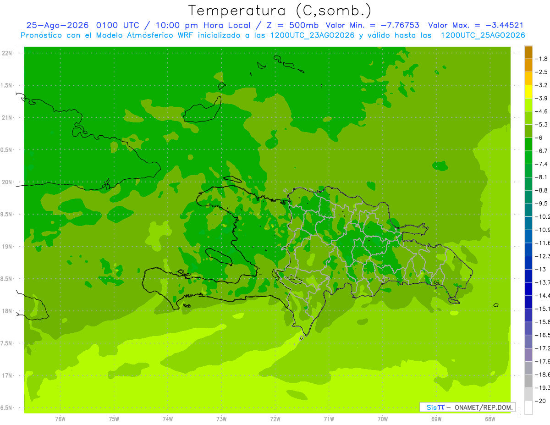550x425 pixels.
Task: Click the -8.8 legend value
Action: pos(542,190)
